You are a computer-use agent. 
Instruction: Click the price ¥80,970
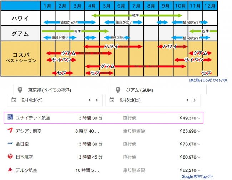(190, 157)
